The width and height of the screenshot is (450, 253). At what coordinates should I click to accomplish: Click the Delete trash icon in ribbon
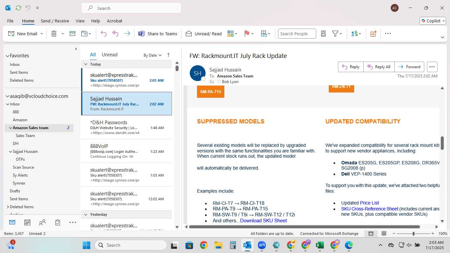click(x=54, y=34)
